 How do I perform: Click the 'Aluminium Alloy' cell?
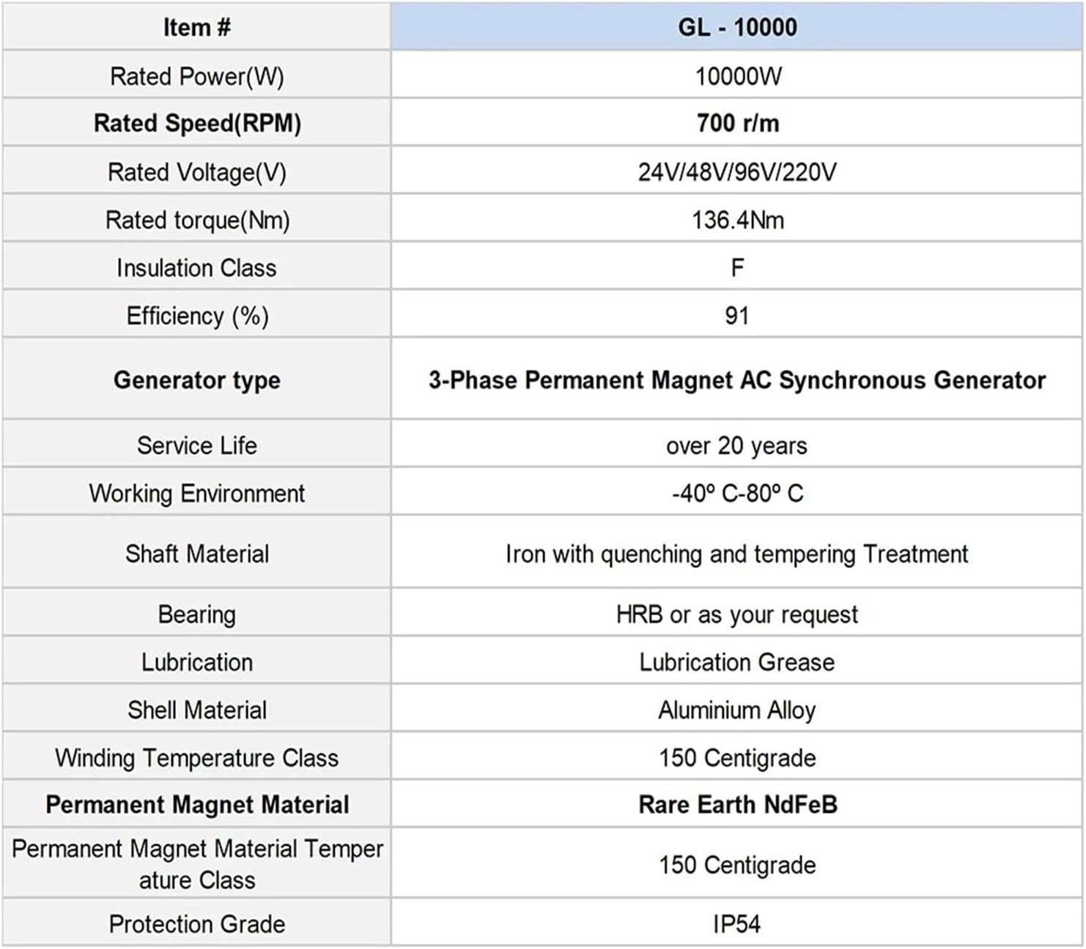(x=737, y=710)
